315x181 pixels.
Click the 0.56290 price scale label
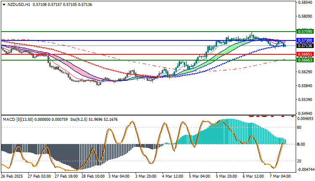pos(305,72)
